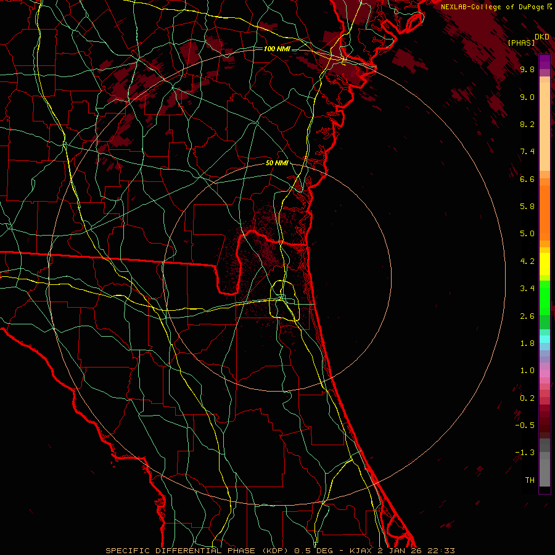Click the 3.4 legend value
The image size is (555, 555).
[527, 289]
